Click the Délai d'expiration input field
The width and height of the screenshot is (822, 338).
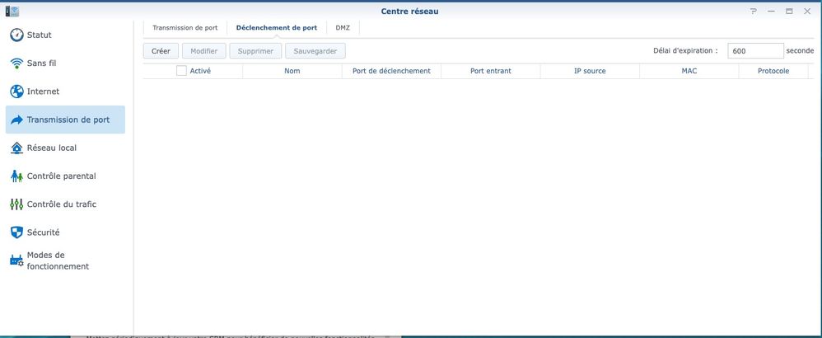755,51
